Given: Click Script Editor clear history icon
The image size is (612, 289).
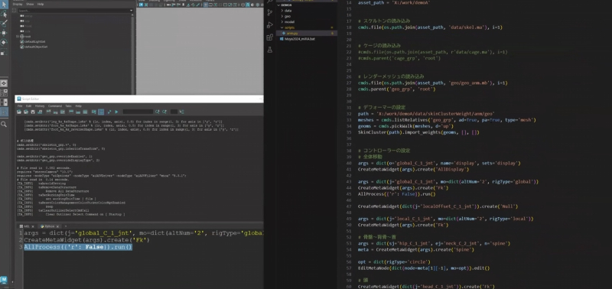Looking at the screenshot, I should 48,112.
